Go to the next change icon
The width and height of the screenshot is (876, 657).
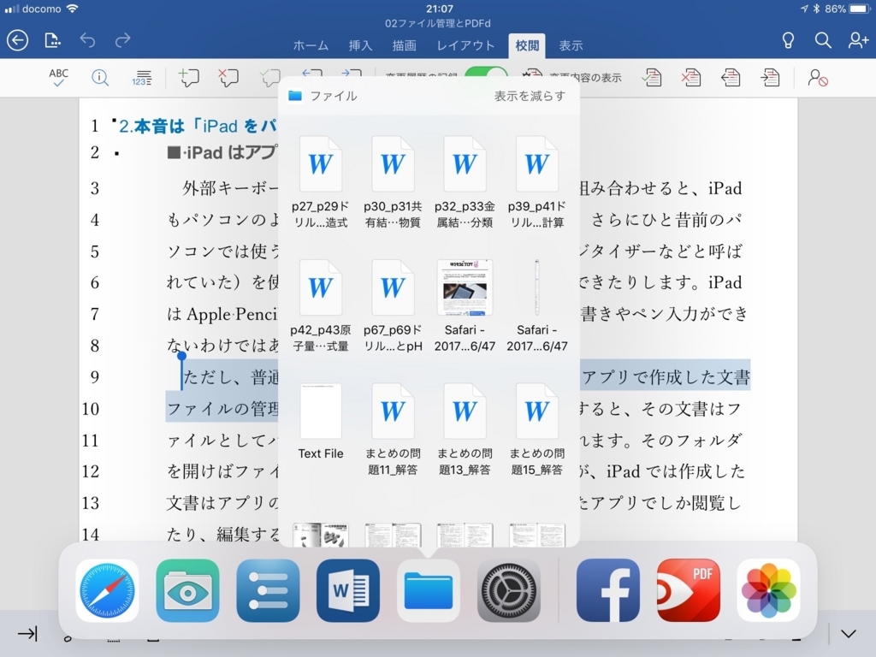pyautogui.click(x=770, y=78)
